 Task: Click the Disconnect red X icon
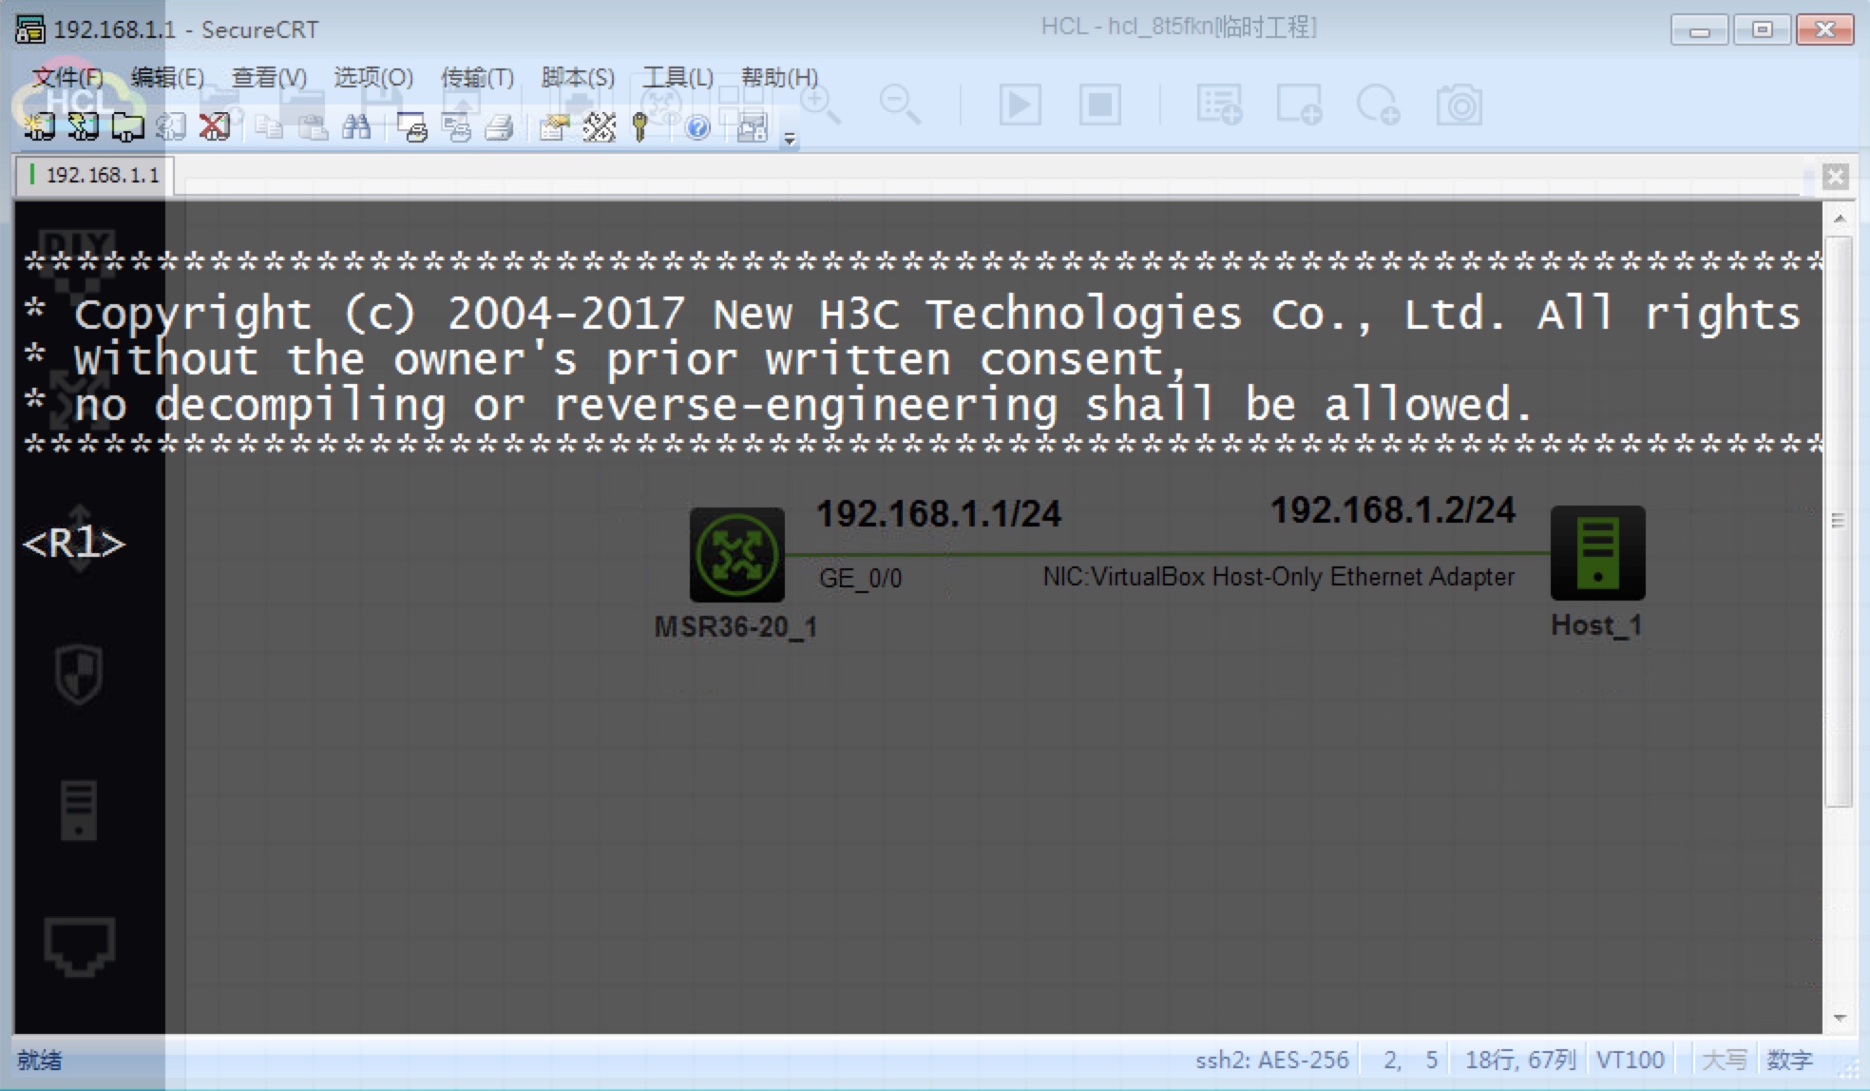pyautogui.click(x=215, y=126)
